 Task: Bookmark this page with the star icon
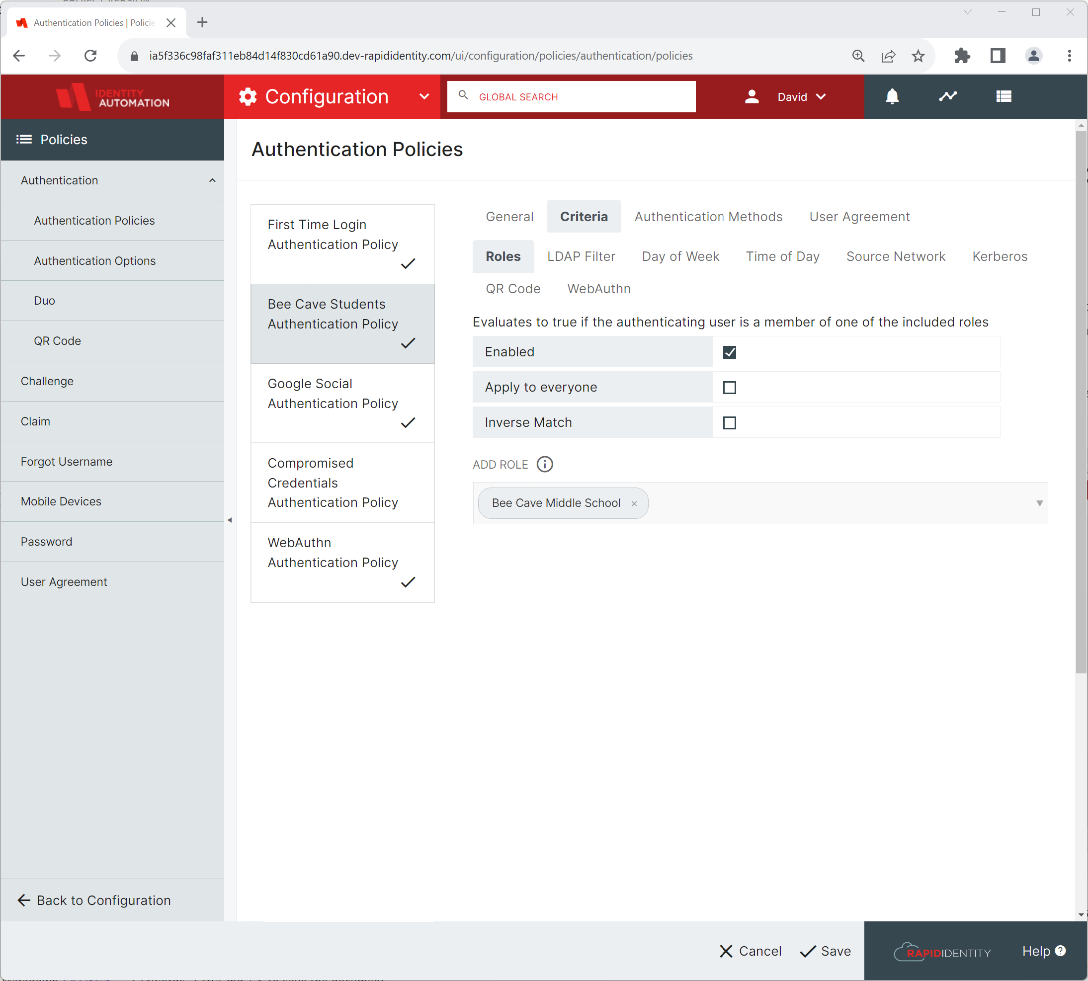918,56
